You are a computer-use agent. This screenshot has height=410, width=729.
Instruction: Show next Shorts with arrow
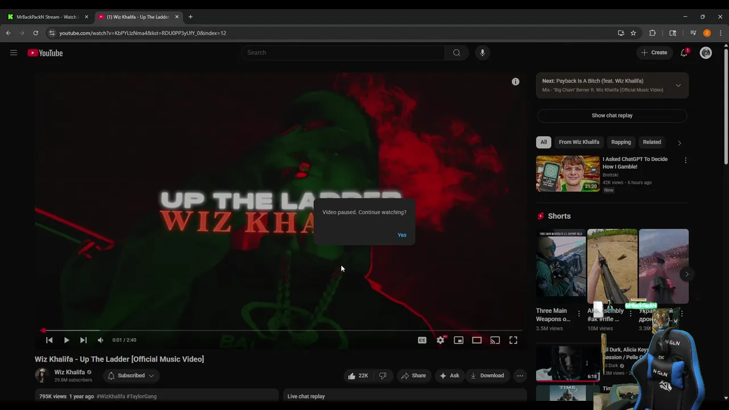(x=687, y=274)
